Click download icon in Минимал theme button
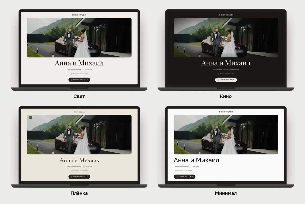305x204 pixels. click(x=177, y=177)
